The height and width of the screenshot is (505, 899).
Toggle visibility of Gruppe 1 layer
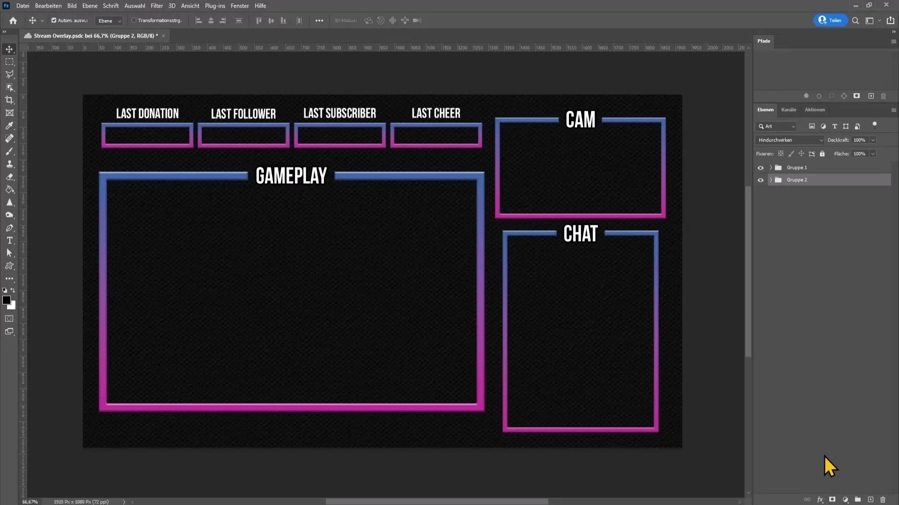(x=761, y=168)
